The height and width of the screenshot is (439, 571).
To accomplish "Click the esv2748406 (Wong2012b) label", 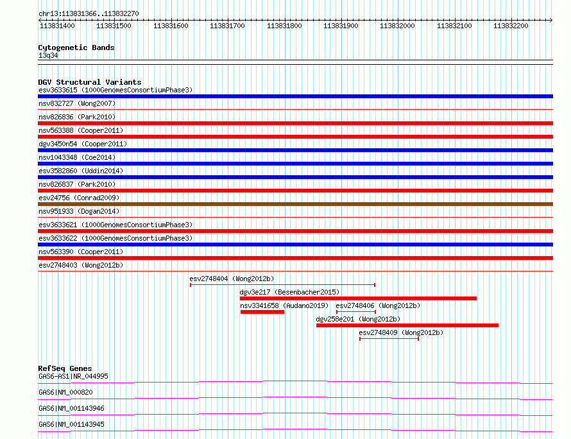I will click(378, 306).
